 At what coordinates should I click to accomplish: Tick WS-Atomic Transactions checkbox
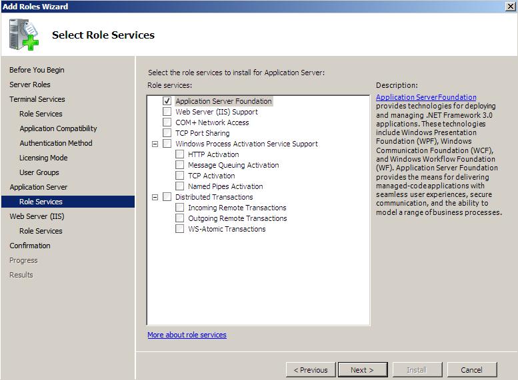click(x=180, y=228)
